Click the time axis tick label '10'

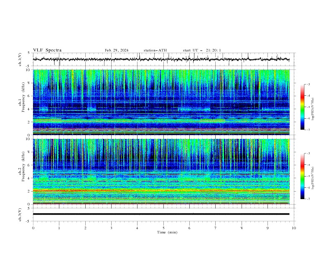[x=294, y=228]
